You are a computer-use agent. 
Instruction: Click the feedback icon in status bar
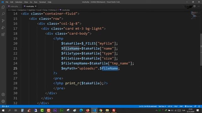[x=195, y=106]
